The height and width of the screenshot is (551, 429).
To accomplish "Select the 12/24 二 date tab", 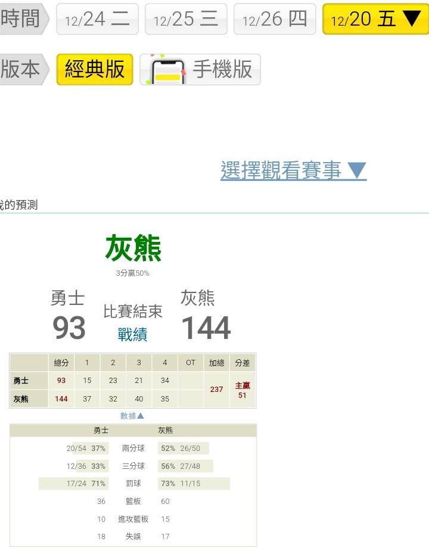I will click(x=97, y=19).
